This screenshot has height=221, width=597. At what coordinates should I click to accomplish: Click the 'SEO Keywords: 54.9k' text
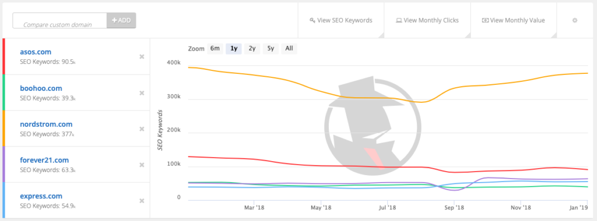coord(48,206)
